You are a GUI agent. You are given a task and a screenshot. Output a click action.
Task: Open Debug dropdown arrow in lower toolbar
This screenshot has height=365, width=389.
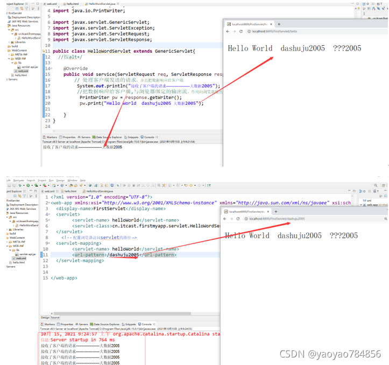pos(24,185)
